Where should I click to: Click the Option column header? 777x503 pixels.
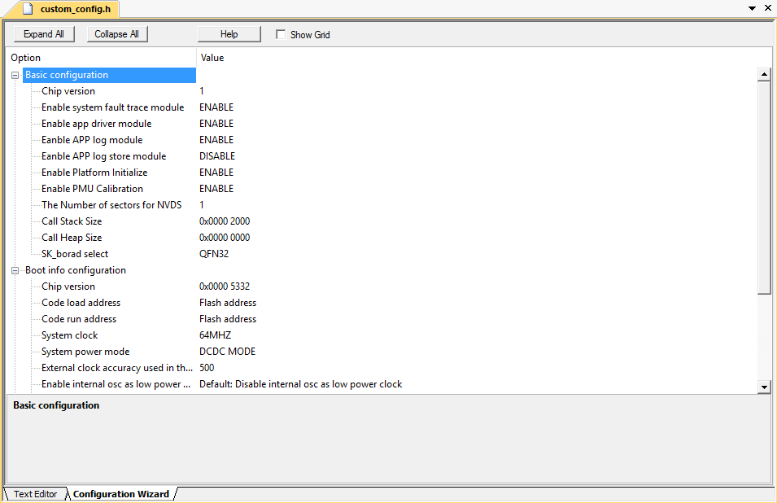pos(26,58)
